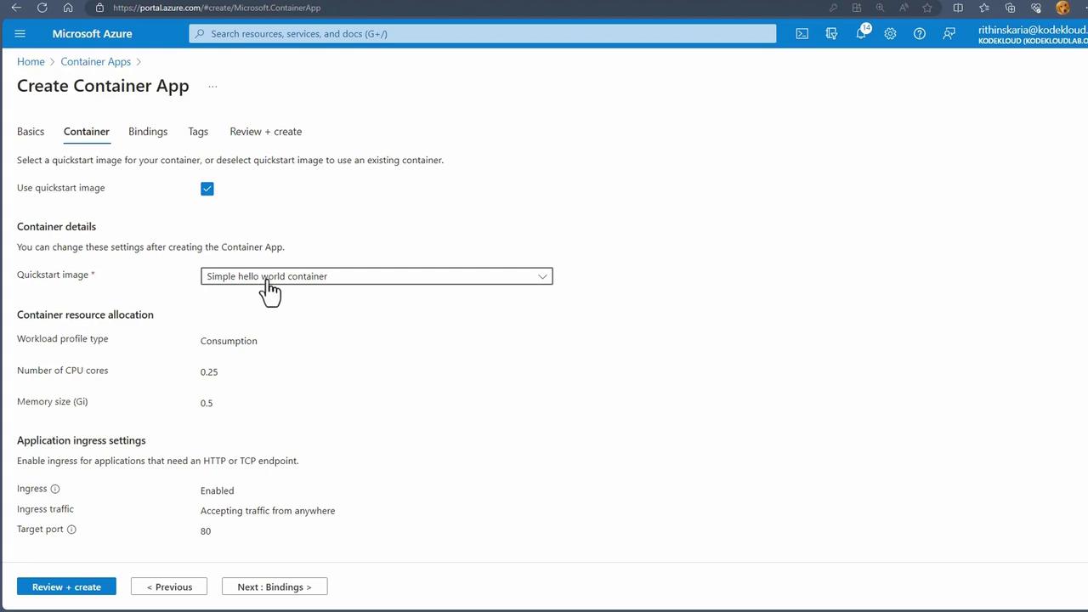Open the notifications bell

(861, 34)
